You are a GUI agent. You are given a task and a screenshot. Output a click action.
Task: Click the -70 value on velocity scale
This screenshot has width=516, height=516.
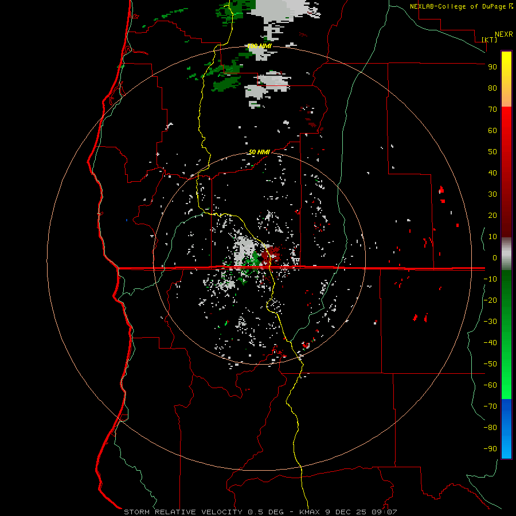(490, 406)
